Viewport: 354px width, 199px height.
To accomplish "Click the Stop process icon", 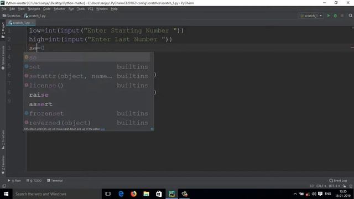I will point(342,16).
